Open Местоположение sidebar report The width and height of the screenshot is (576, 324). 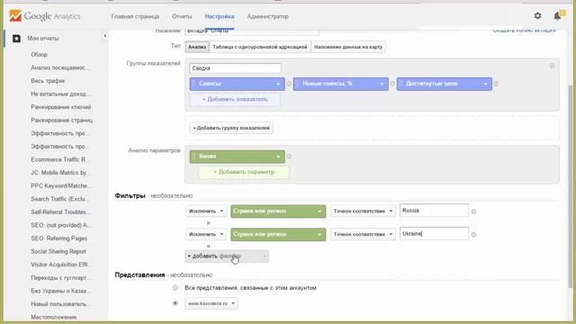pos(54,317)
